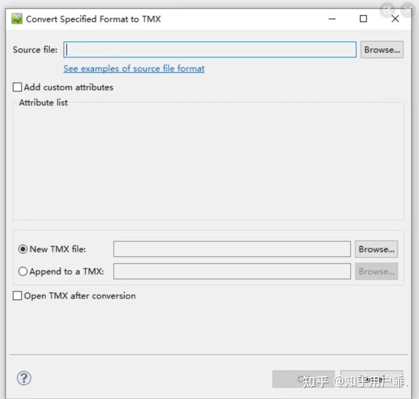Click the New TMX file path field
This screenshot has width=419, height=399.
pyautogui.click(x=231, y=249)
